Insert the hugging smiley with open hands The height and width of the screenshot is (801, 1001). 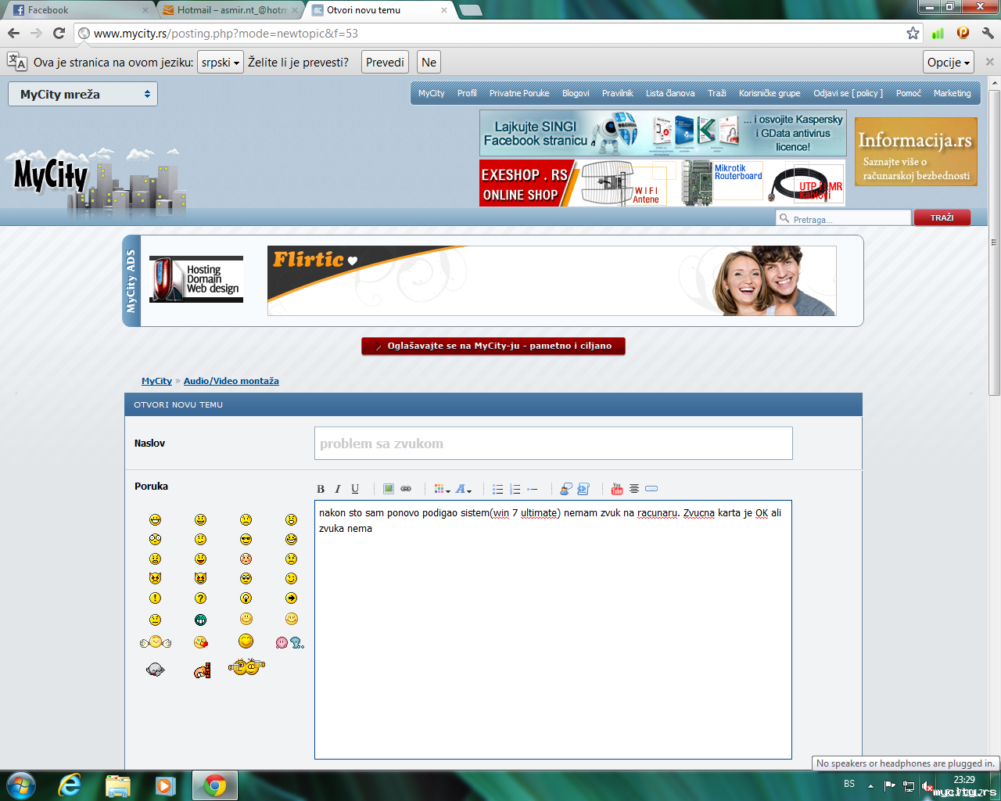156,642
